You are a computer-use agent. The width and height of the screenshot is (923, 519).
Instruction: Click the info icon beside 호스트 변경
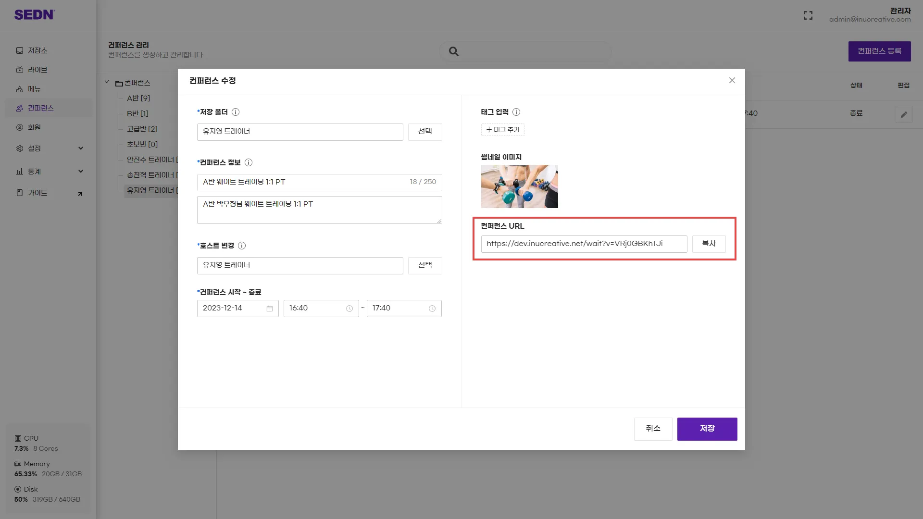click(x=242, y=246)
